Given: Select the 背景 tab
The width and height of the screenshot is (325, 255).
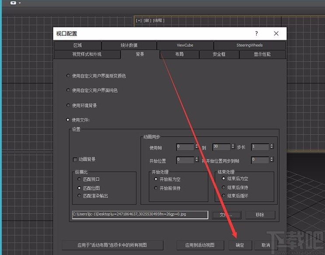Looking at the screenshot, I should (140, 54).
